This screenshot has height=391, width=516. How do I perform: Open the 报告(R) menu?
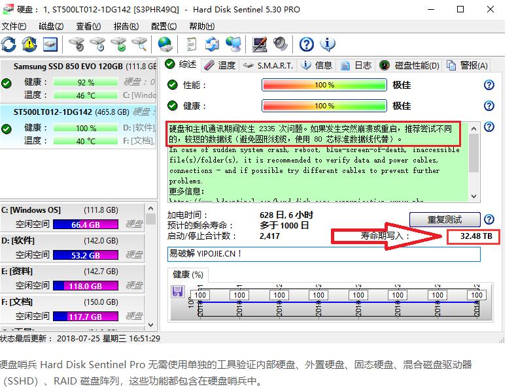click(126, 26)
